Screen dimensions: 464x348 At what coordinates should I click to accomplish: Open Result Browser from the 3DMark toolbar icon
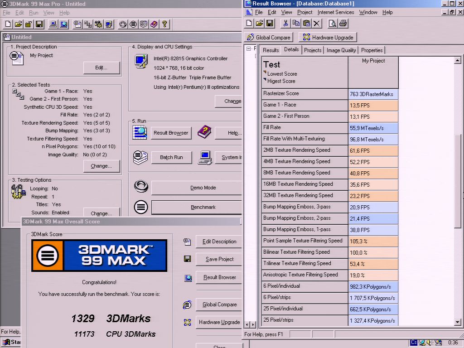click(x=63, y=24)
